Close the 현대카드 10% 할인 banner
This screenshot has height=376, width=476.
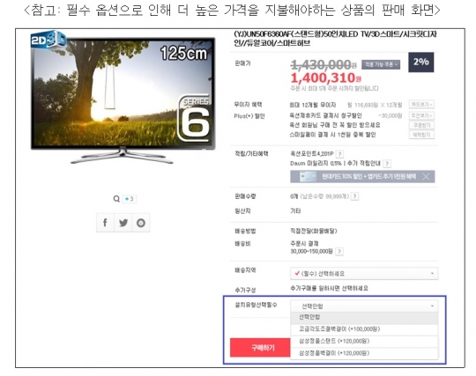(x=426, y=176)
